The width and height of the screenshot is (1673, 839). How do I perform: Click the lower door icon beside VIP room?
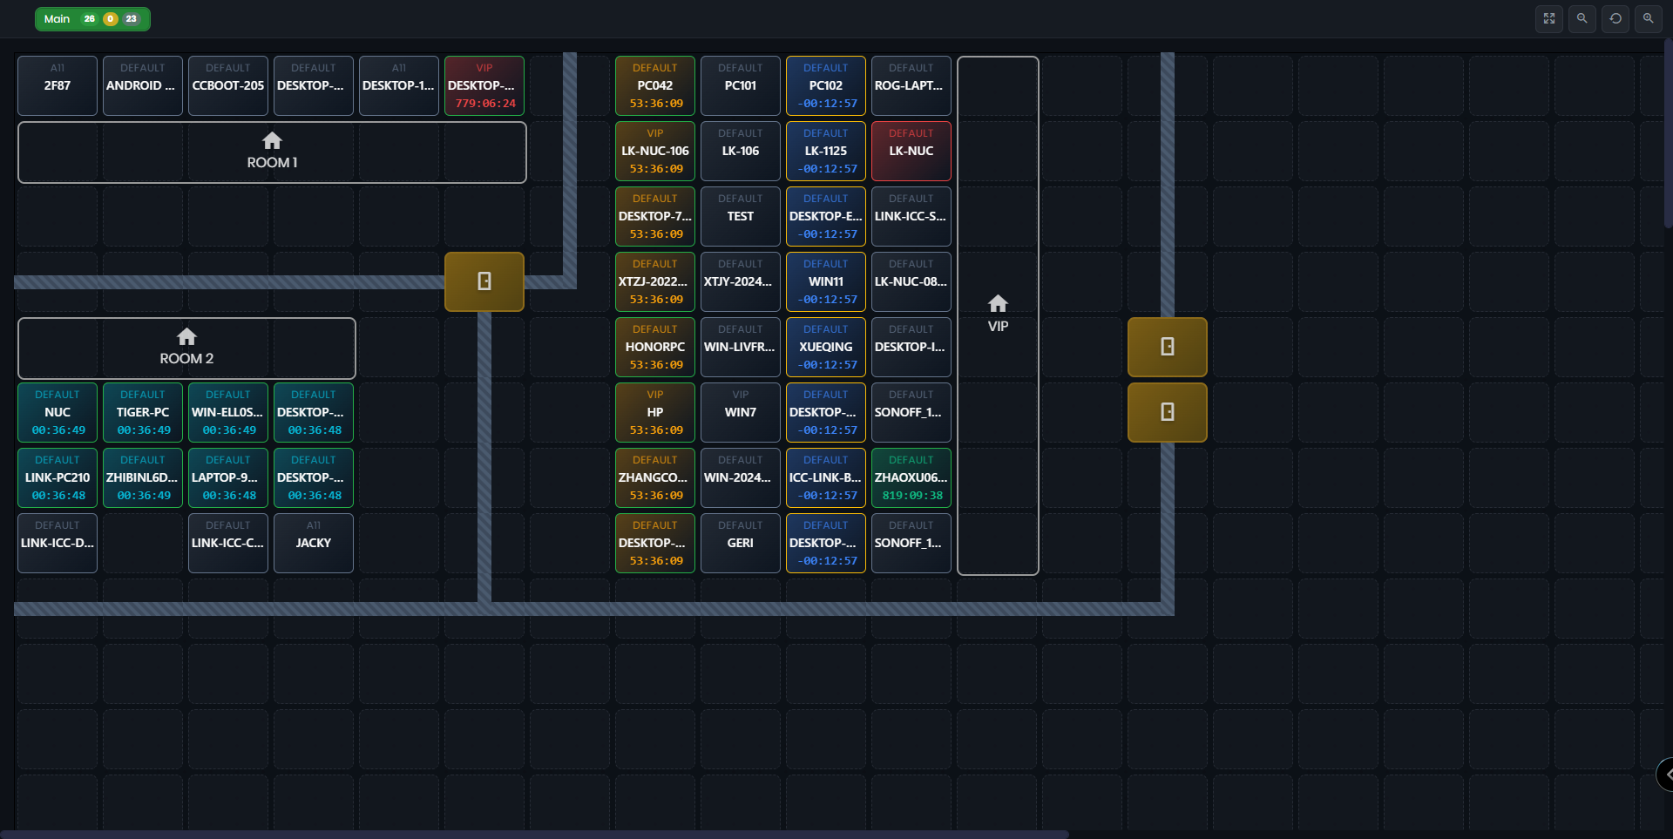pos(1167,412)
